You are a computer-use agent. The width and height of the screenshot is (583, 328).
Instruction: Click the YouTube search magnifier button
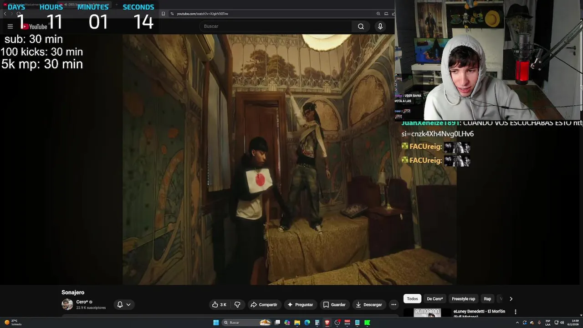[361, 26]
